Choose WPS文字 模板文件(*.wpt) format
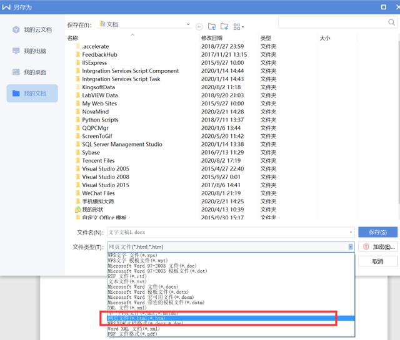This screenshot has width=400, height=340. click(231, 261)
